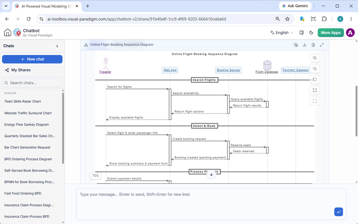The height and width of the screenshot is (224, 358).
Task: Go back in browser history
Action: [x=7, y=19]
